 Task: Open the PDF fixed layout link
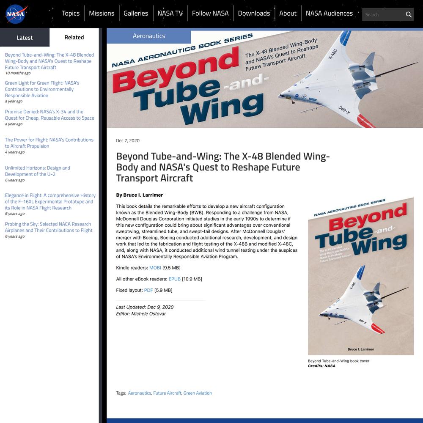tap(148, 291)
